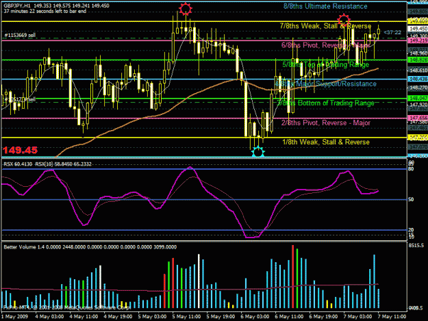
Task: Click the pink 149.219 price tag
Action: pos(418,40)
